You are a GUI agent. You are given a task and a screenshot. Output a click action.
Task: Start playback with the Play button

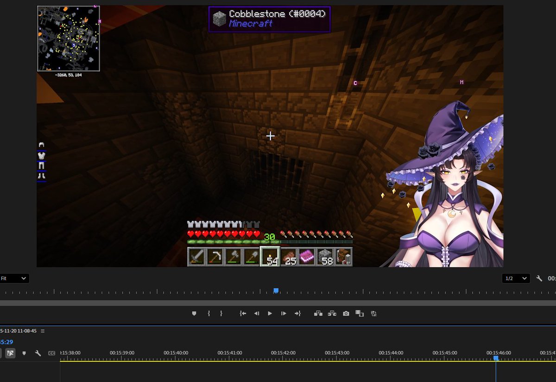point(270,314)
